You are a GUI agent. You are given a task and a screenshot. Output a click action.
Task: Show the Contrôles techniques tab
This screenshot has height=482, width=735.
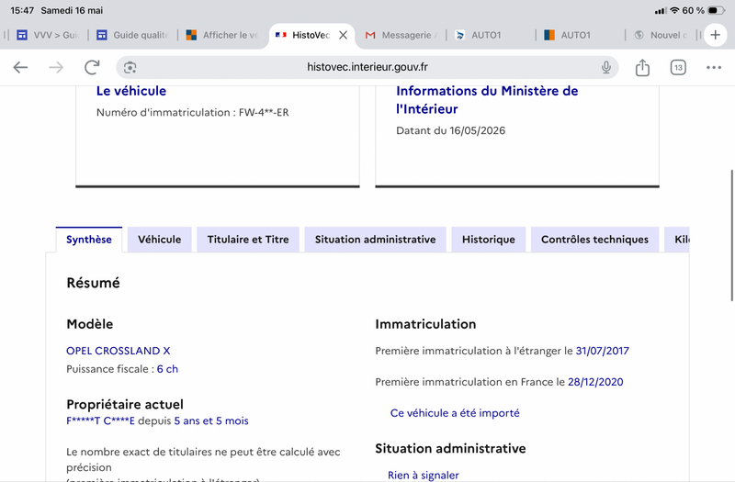tap(594, 240)
